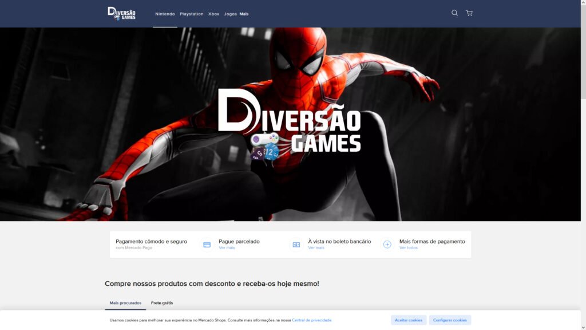This screenshot has width=586, height=330.
Task: Click the credit card icon for Pague parcelado
Action: (207, 245)
